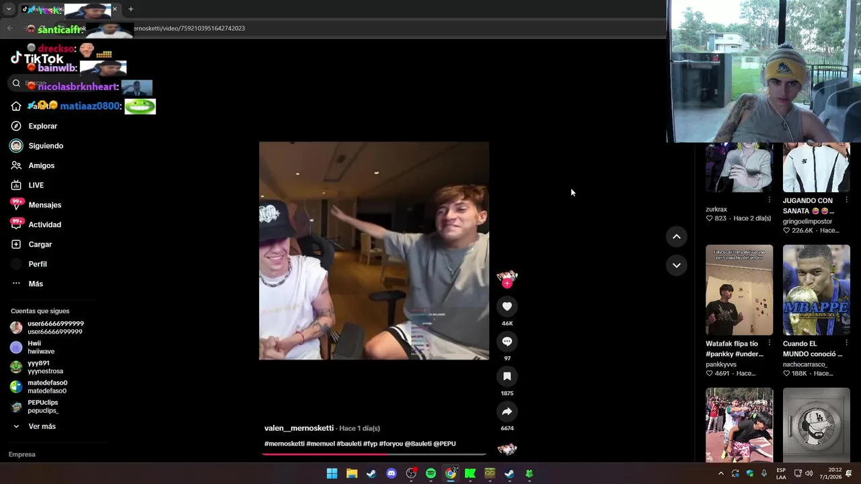861x484 pixels.
Task: Open Cargar upload page
Action: 40,245
